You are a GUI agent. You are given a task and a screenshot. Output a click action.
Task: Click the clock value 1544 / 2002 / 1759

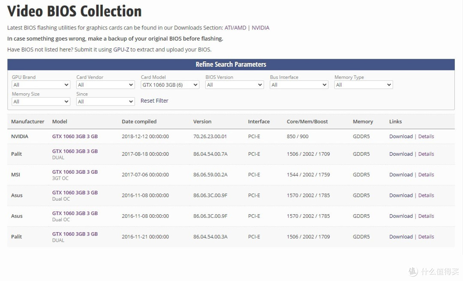pos(308,175)
